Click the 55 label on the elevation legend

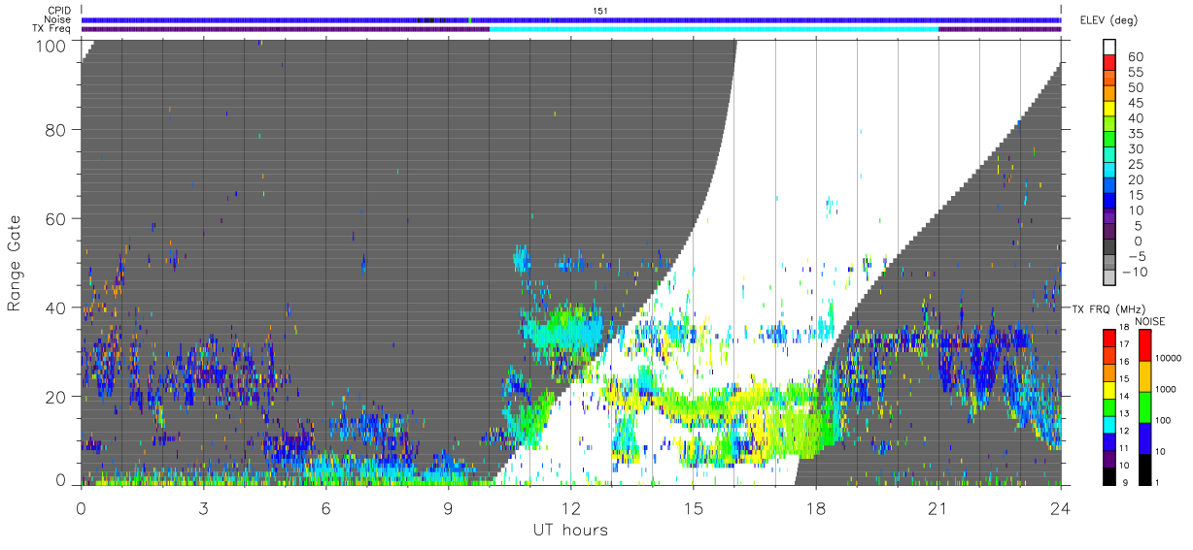1134,72
